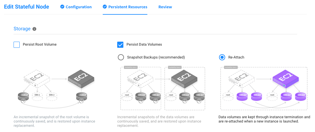Click the Re-Attach option label

coord(236,57)
